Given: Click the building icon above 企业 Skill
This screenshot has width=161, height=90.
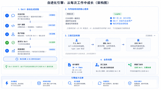Looking at the screenshot, I should tap(138, 40).
